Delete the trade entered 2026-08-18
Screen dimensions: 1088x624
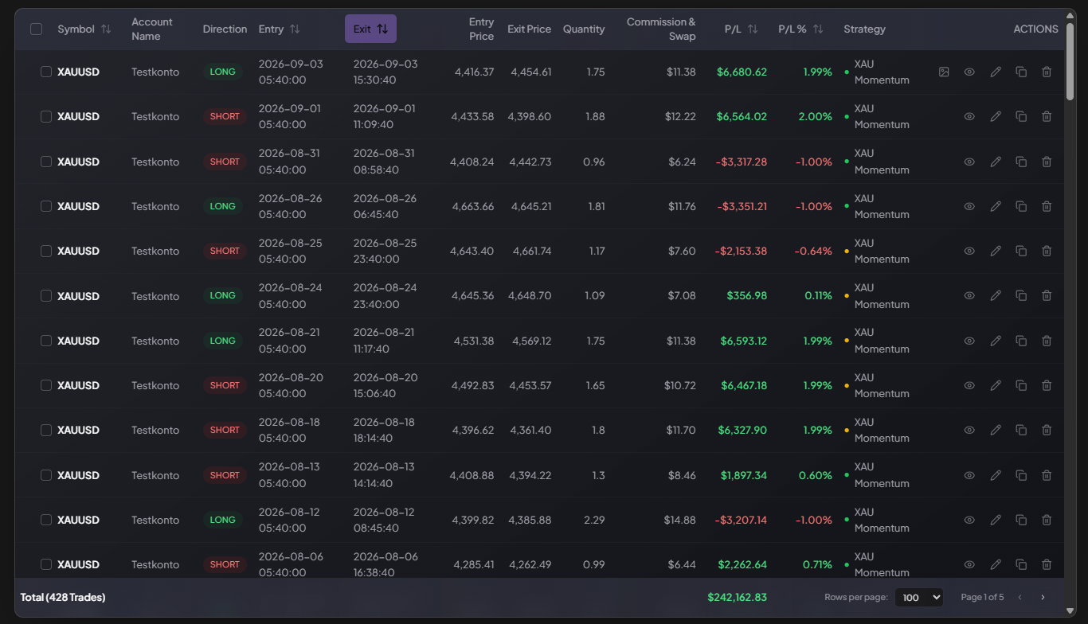tap(1047, 430)
